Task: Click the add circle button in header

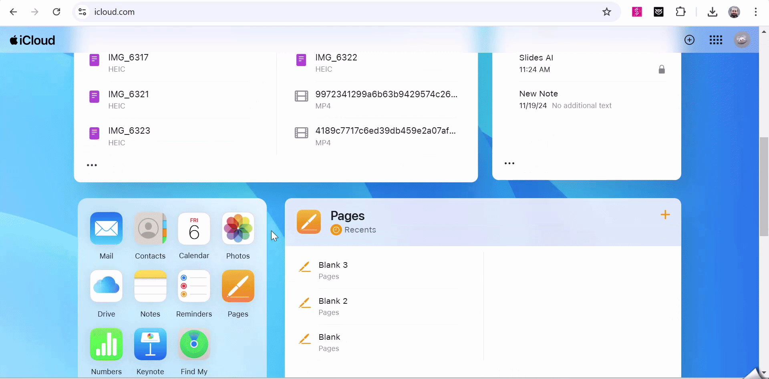Action: [x=689, y=40]
